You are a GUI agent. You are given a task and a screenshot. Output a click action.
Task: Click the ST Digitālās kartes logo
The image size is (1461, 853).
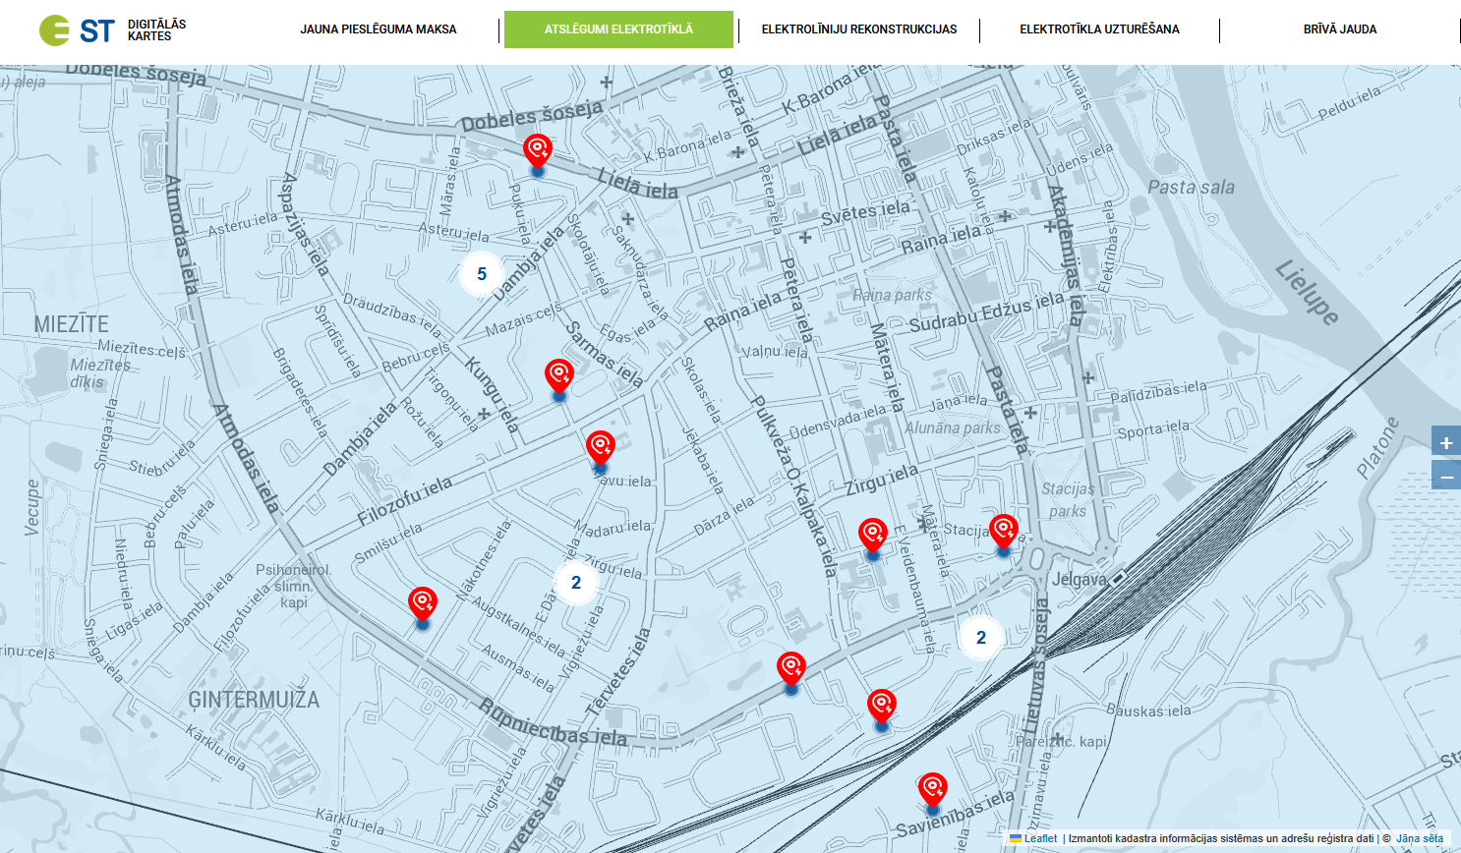tap(112, 30)
